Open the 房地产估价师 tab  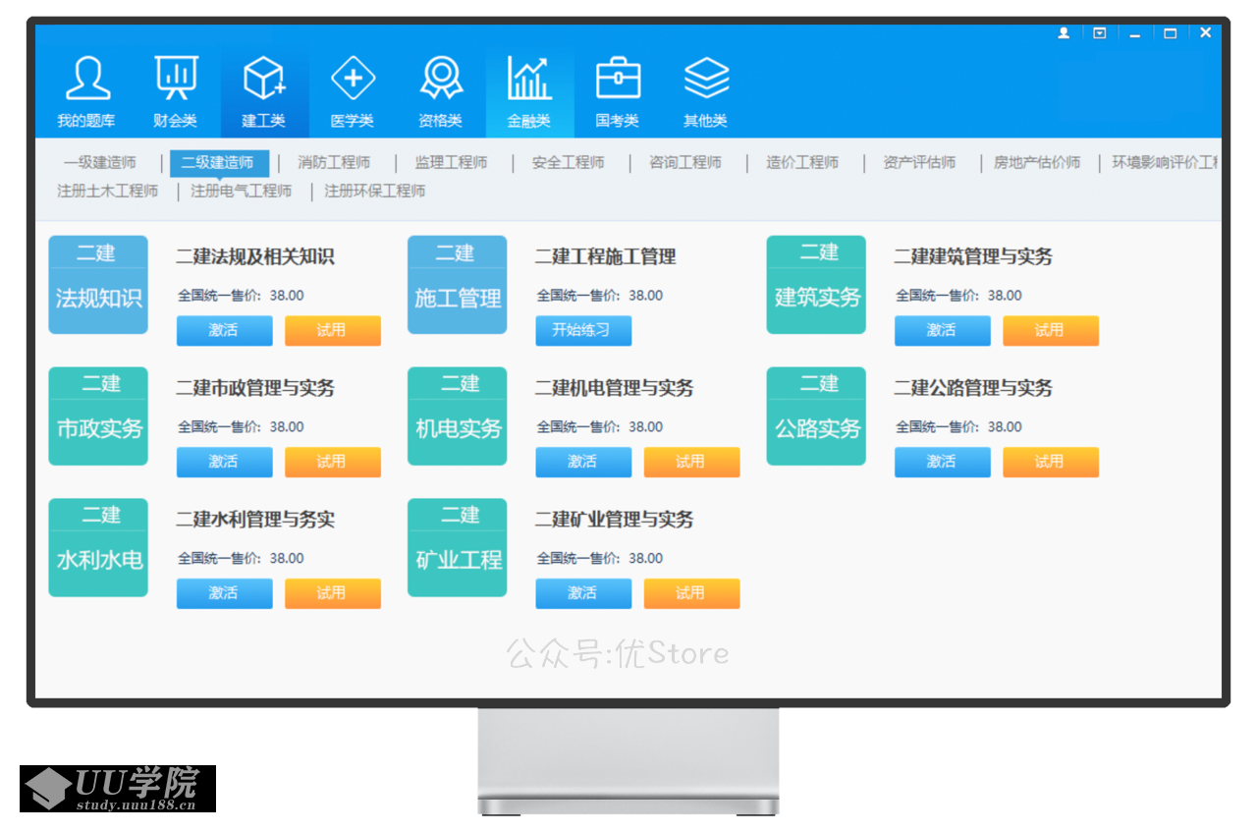click(x=1037, y=163)
